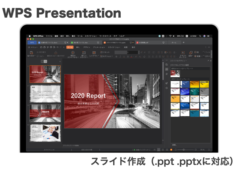
Task: Open the font name combo box
Action: pos(121,52)
